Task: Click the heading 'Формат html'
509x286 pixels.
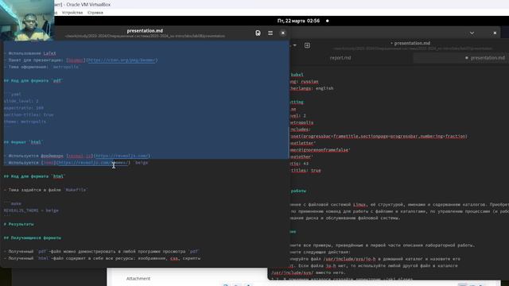Action: point(23,142)
